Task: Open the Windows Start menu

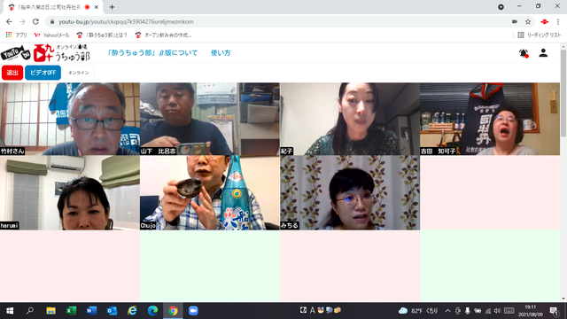Action: 10,311
